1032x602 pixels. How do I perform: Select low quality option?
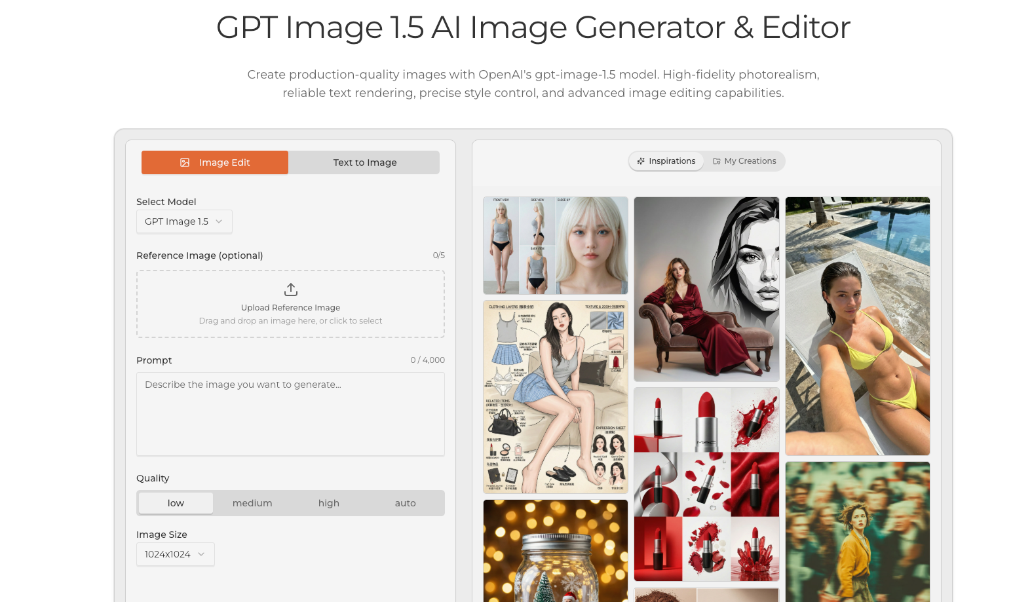[x=176, y=503]
